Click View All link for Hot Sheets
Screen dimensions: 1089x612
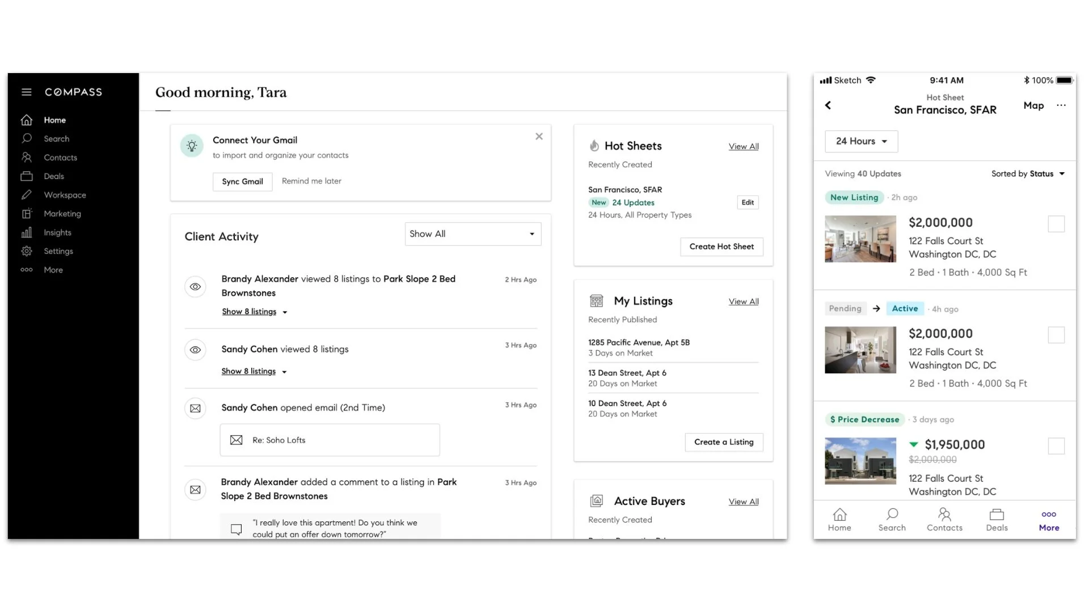pyautogui.click(x=743, y=146)
